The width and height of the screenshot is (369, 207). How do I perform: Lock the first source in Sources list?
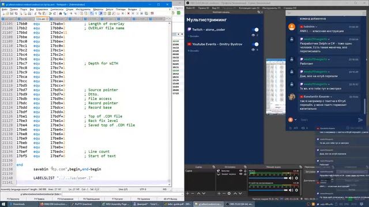tap(245, 171)
